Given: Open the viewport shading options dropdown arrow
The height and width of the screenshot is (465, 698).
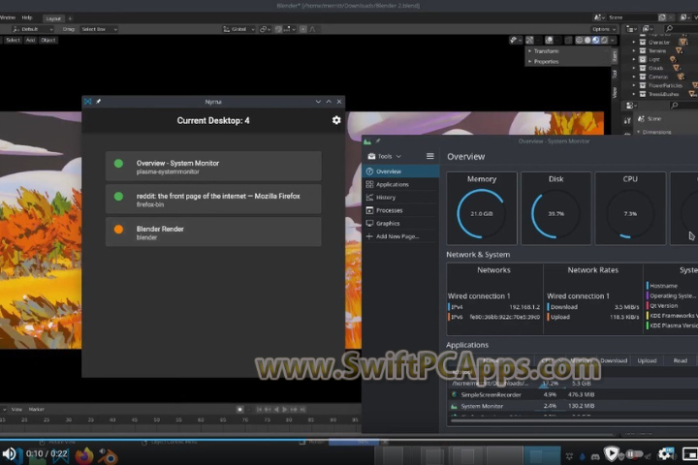Looking at the screenshot, I should 613,40.
